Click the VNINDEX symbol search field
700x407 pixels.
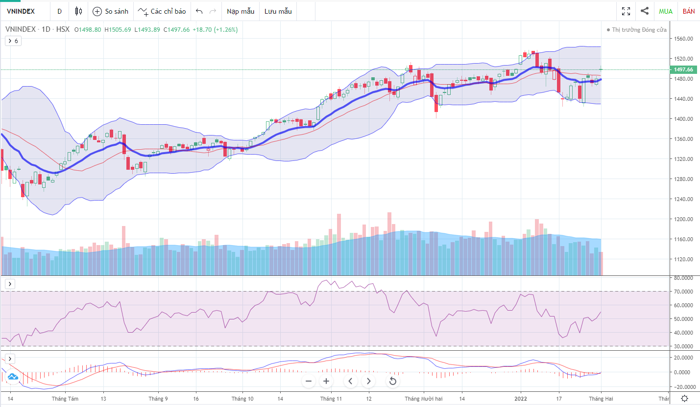[24, 11]
